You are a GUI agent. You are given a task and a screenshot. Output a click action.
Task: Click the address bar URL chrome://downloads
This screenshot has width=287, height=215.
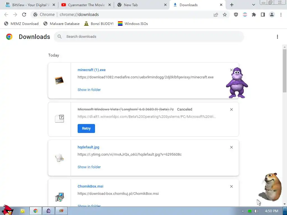coord(79,15)
